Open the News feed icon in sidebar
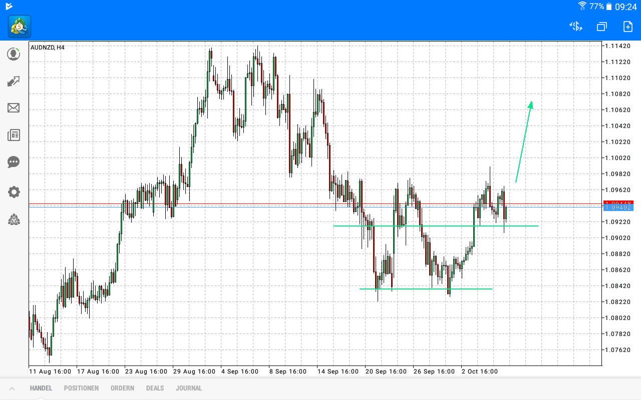641x400 pixels. [x=14, y=135]
